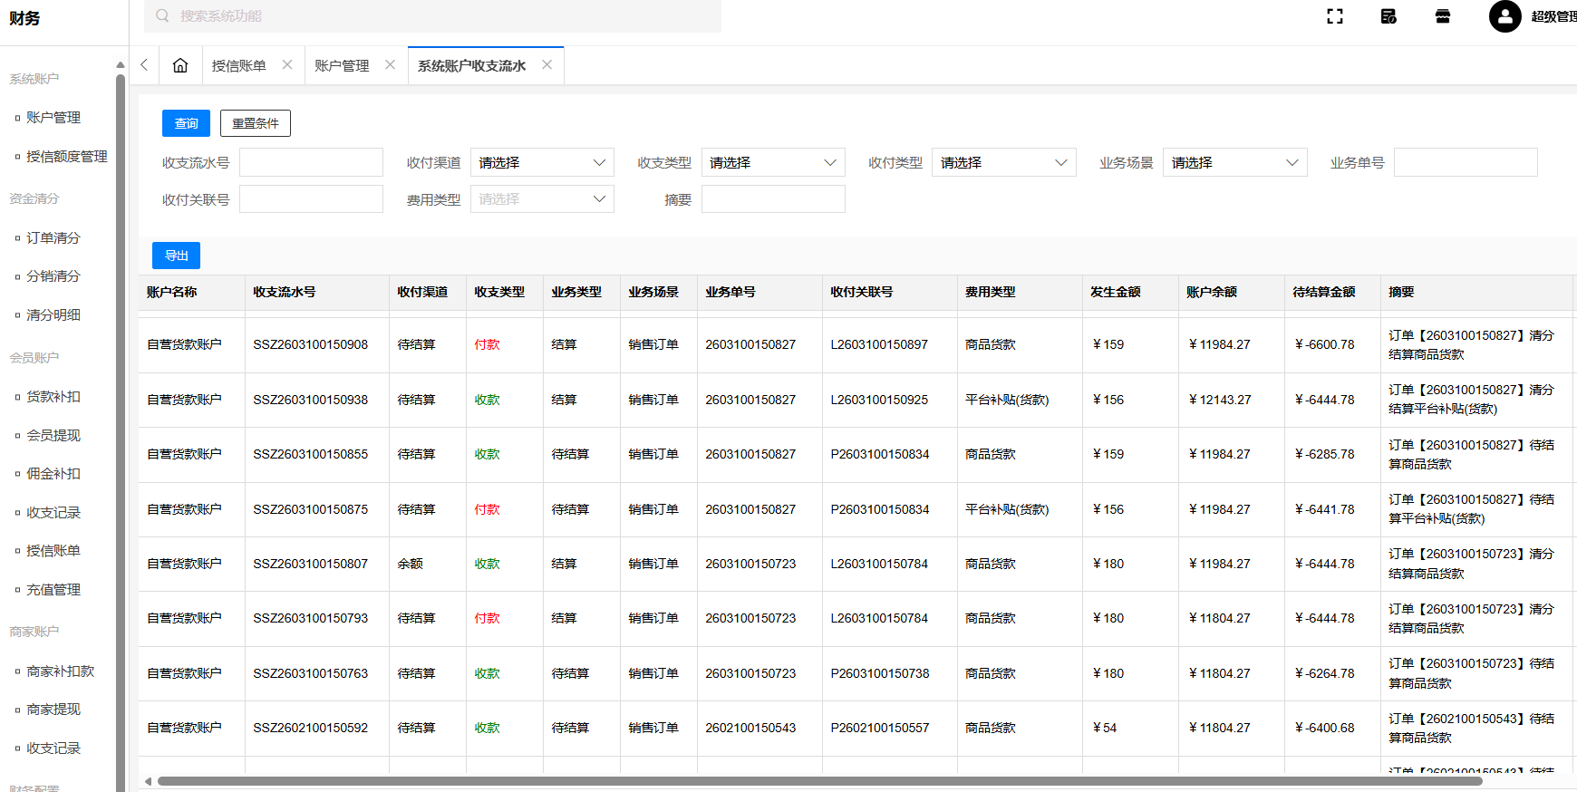Open 收支记录 under 商家账户
Screen dimensions: 1577x792
click(x=53, y=749)
